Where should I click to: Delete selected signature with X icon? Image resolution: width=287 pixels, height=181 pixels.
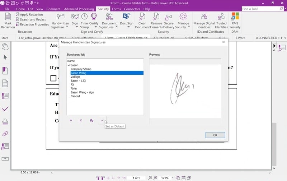click(x=81, y=120)
